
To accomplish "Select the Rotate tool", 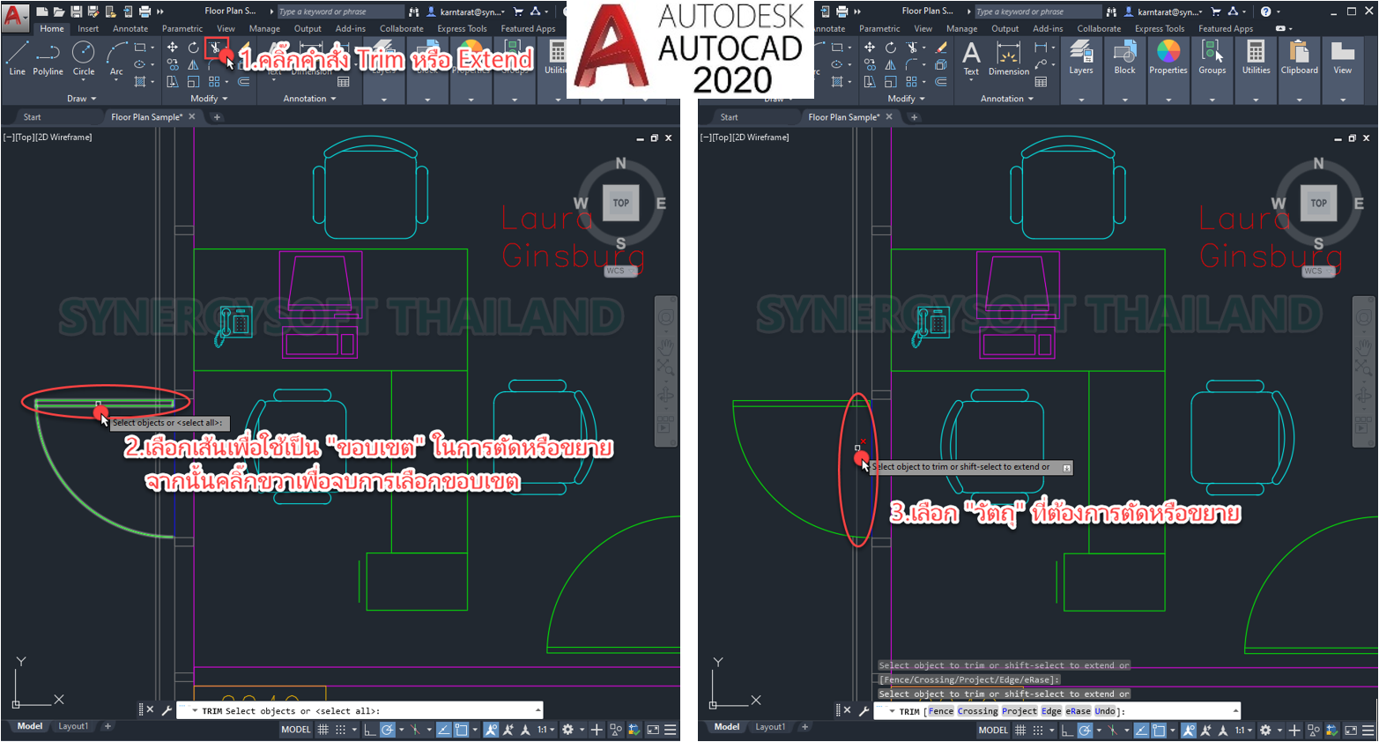I will (193, 48).
